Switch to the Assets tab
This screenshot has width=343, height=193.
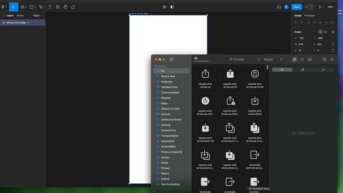click(x=20, y=16)
